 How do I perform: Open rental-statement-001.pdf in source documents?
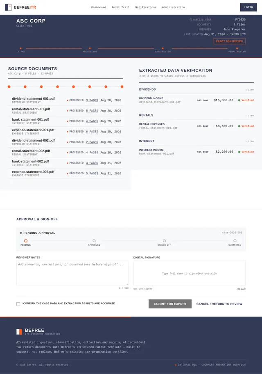click(31, 109)
